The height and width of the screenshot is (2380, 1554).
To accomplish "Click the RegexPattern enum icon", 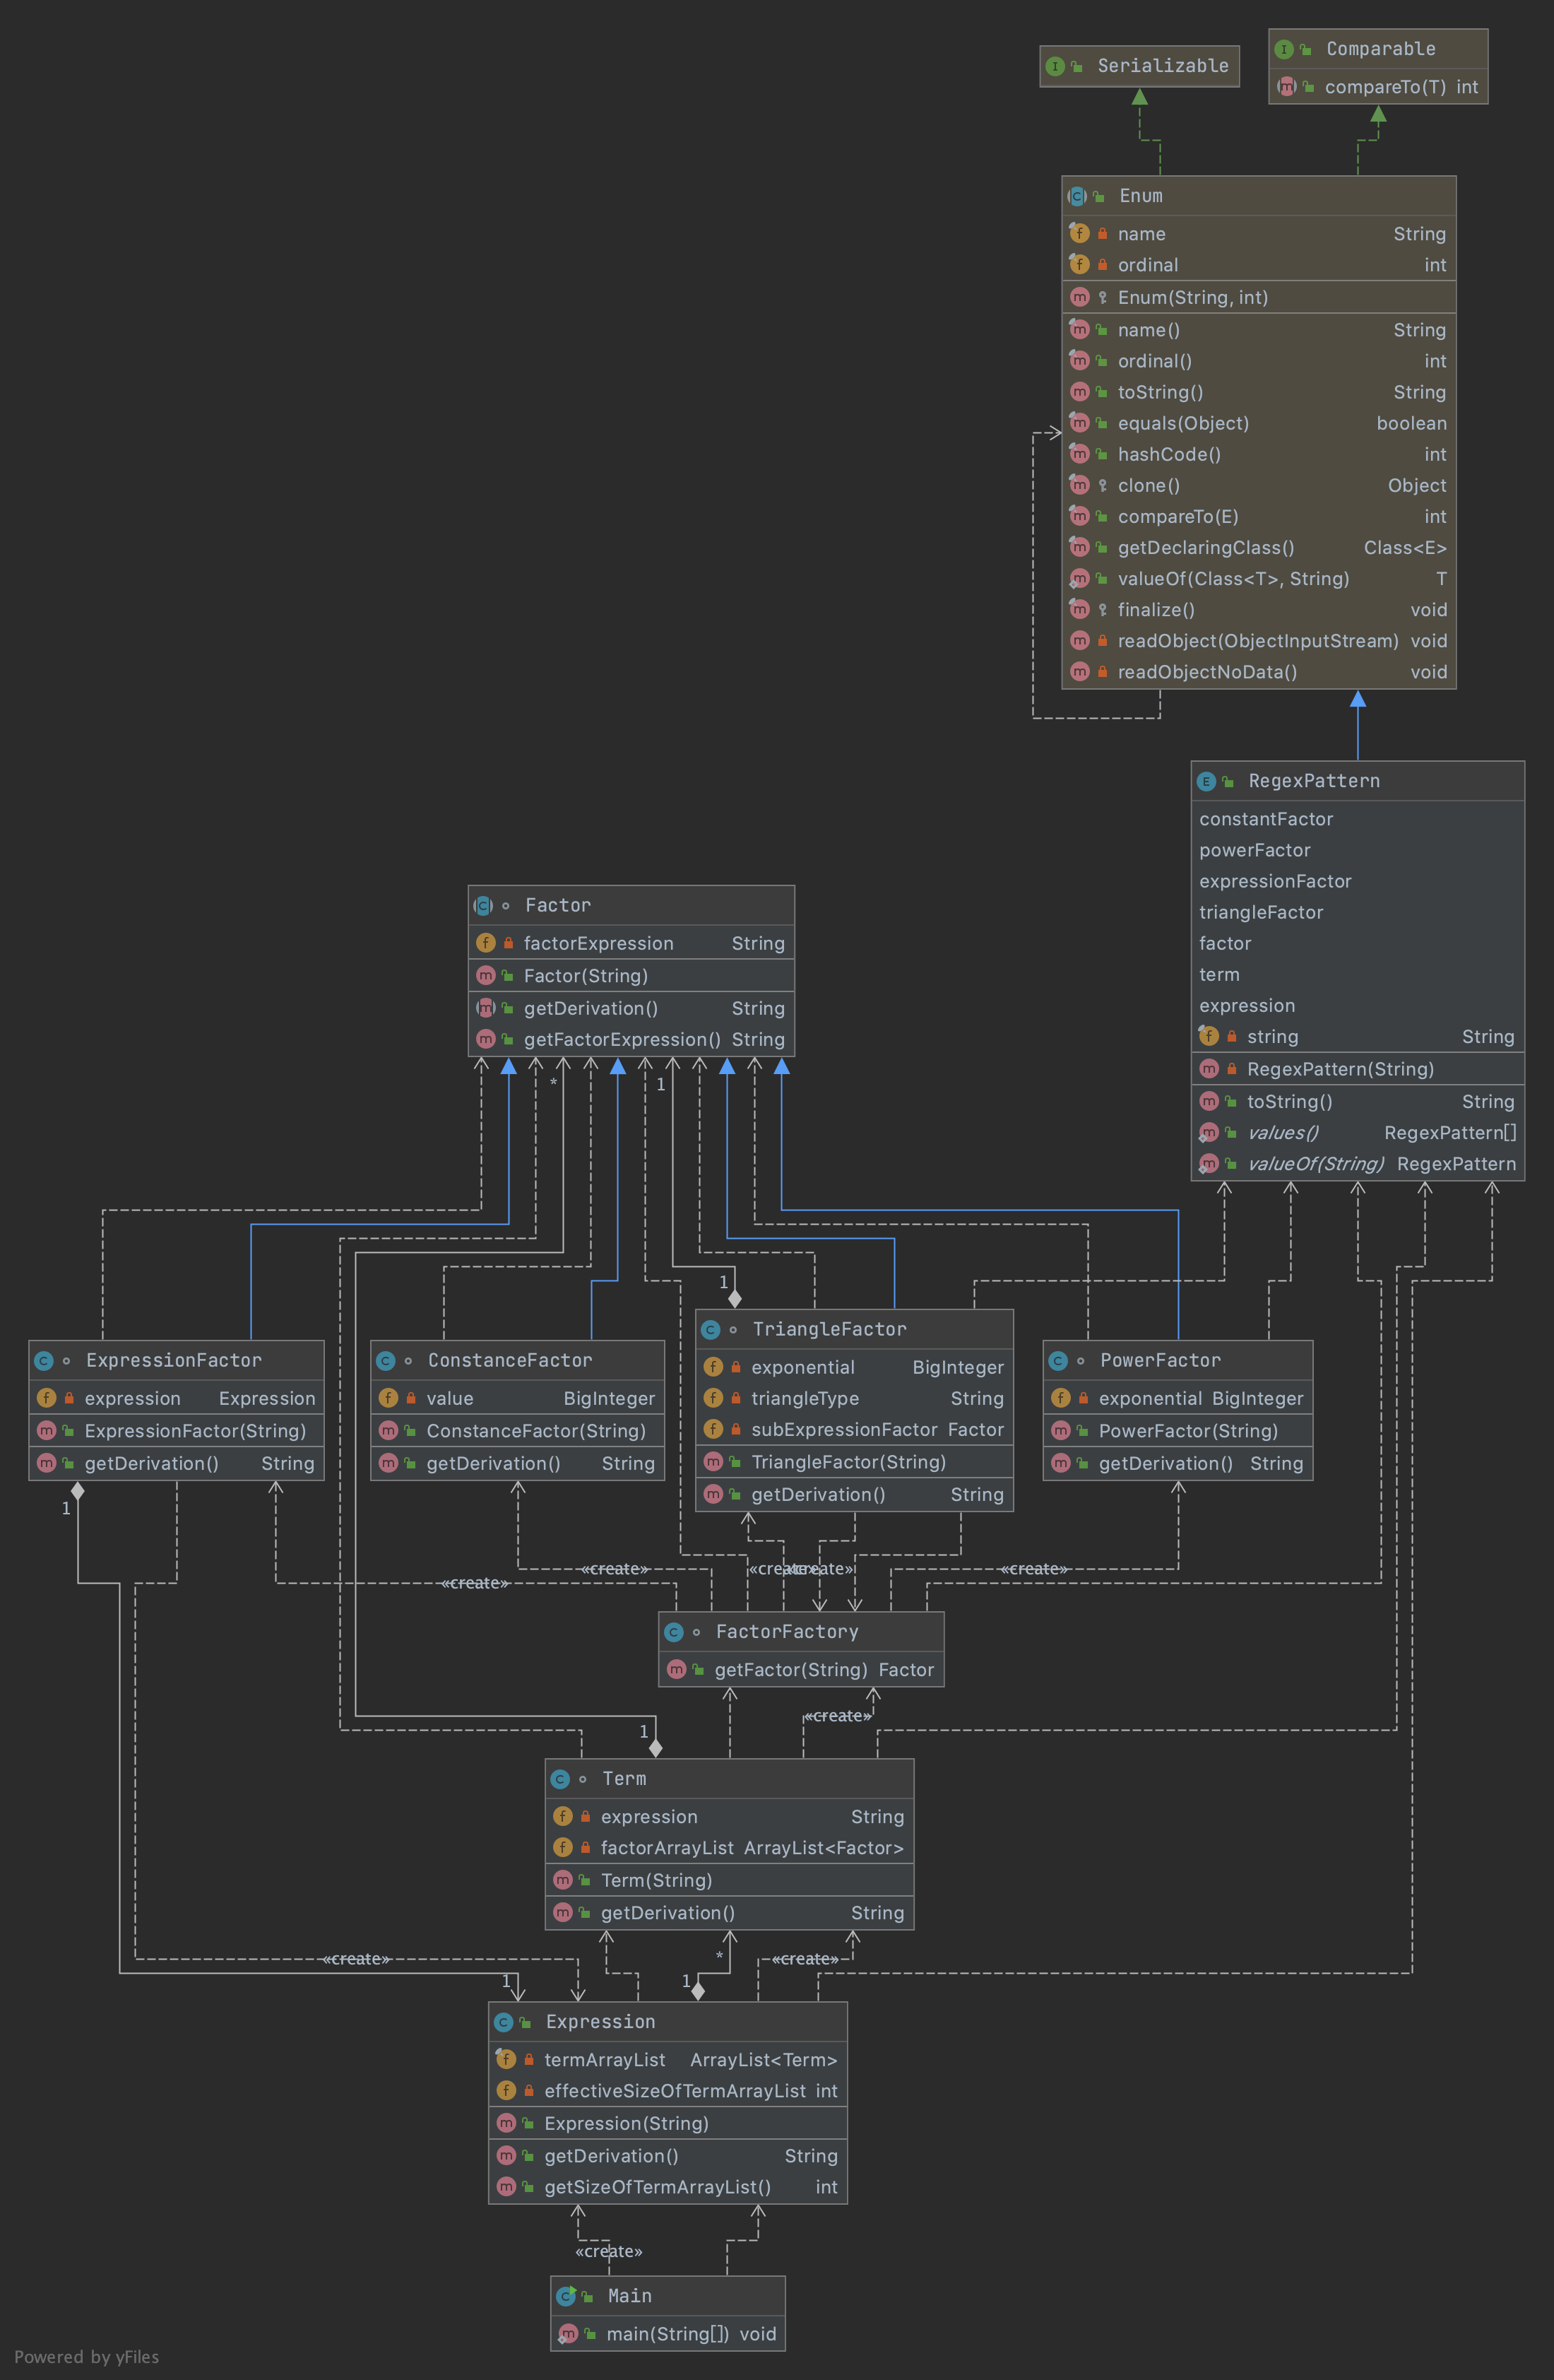I will (x=1206, y=781).
